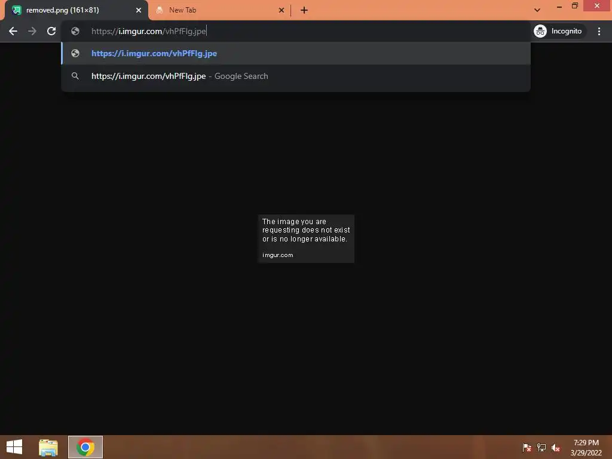Open the Windows Start menu
Viewport: 612px width, 459px height.
14,447
